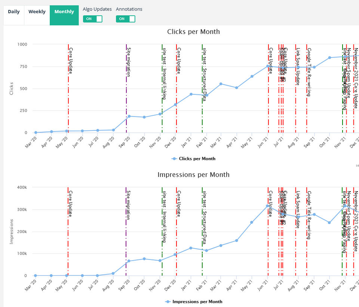
Task: Click Structured Data site test marker in Clicks chart
Action: 202,88
